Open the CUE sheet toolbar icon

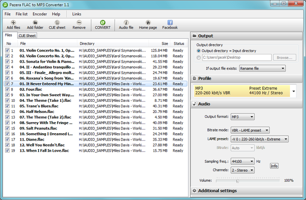(x=57, y=23)
